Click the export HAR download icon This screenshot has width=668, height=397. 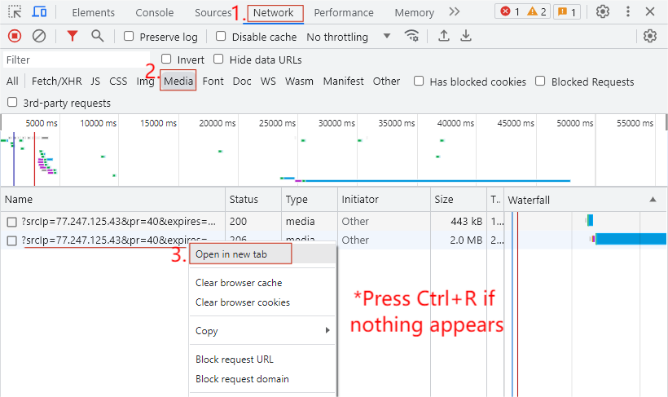pyautogui.click(x=466, y=36)
